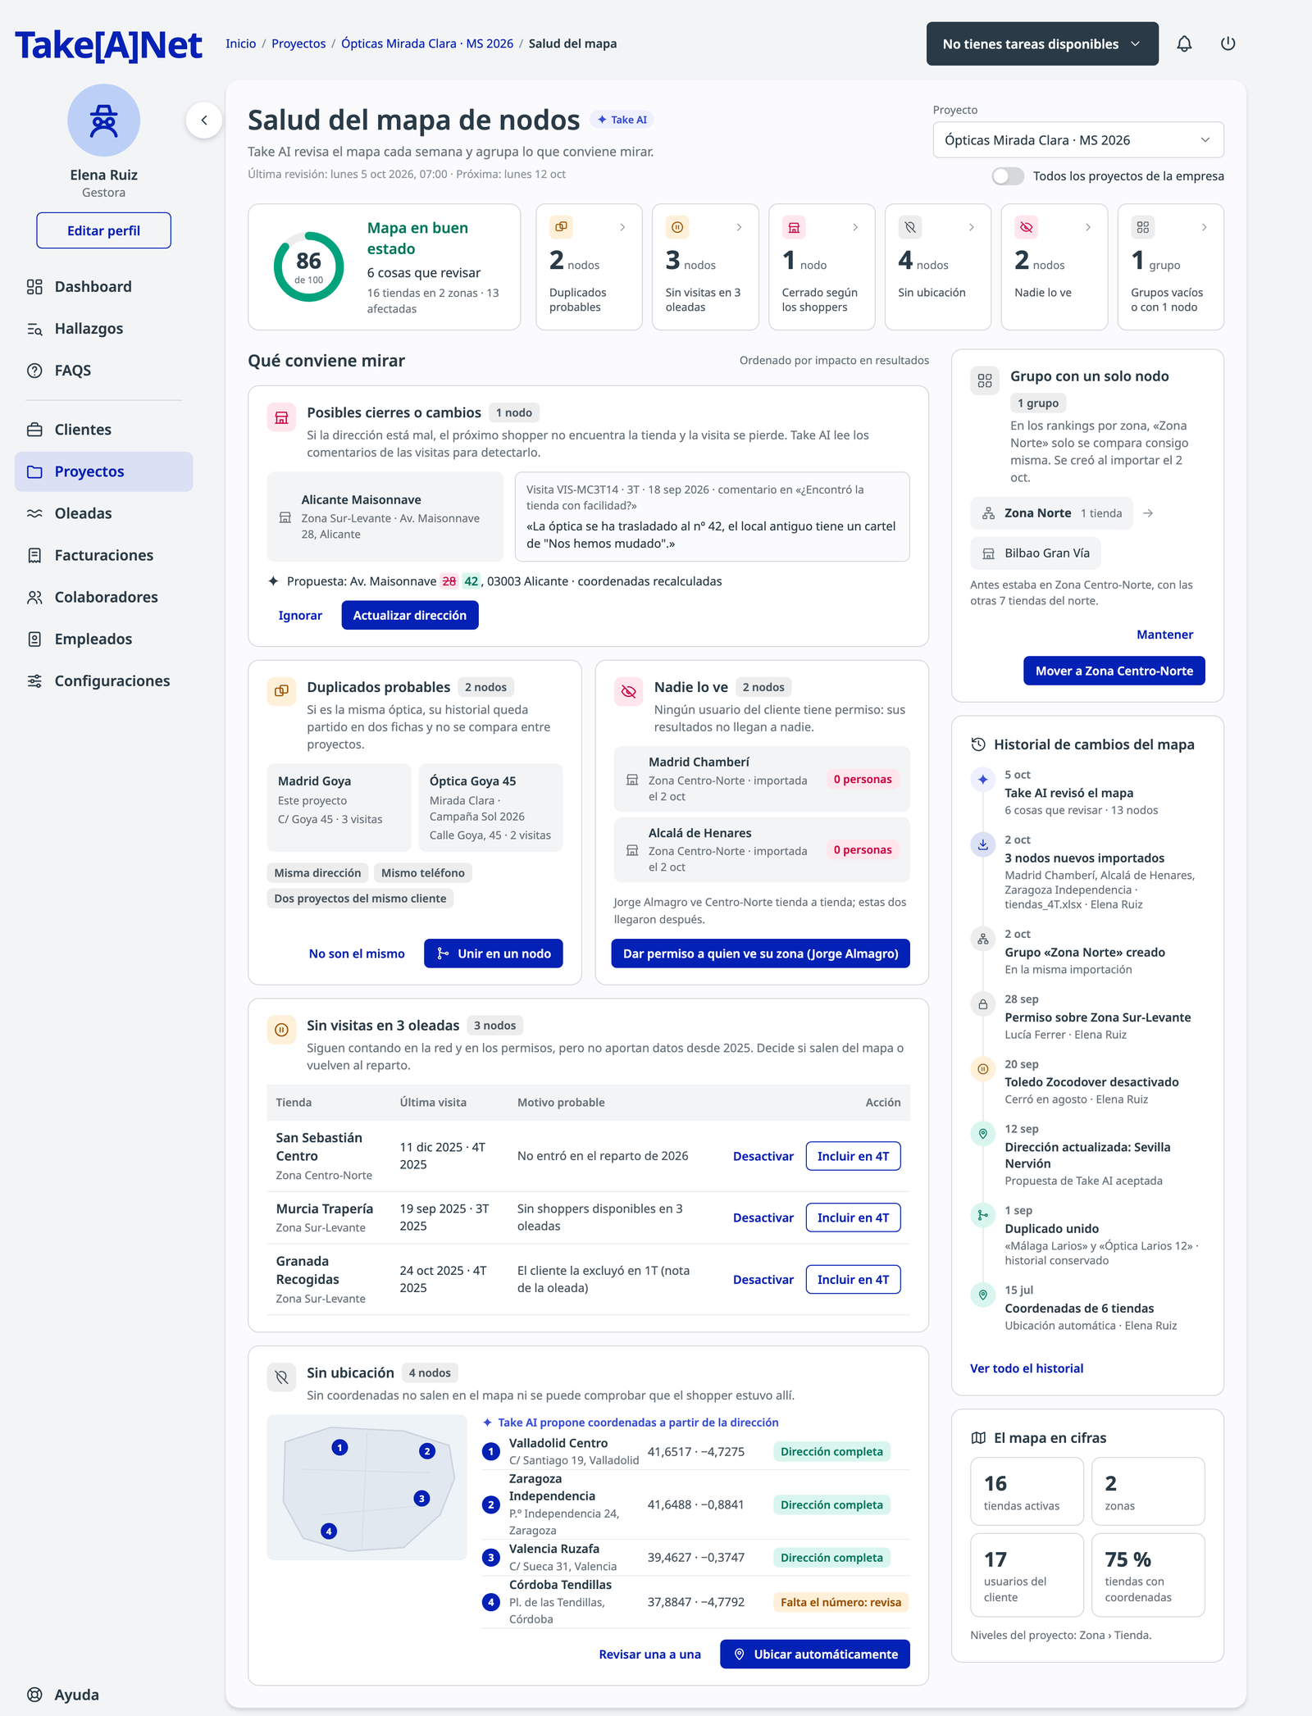1312x1716 pixels.
Task: Open the 1 grupo Grupos vacíos chevron
Action: pos(1204,227)
